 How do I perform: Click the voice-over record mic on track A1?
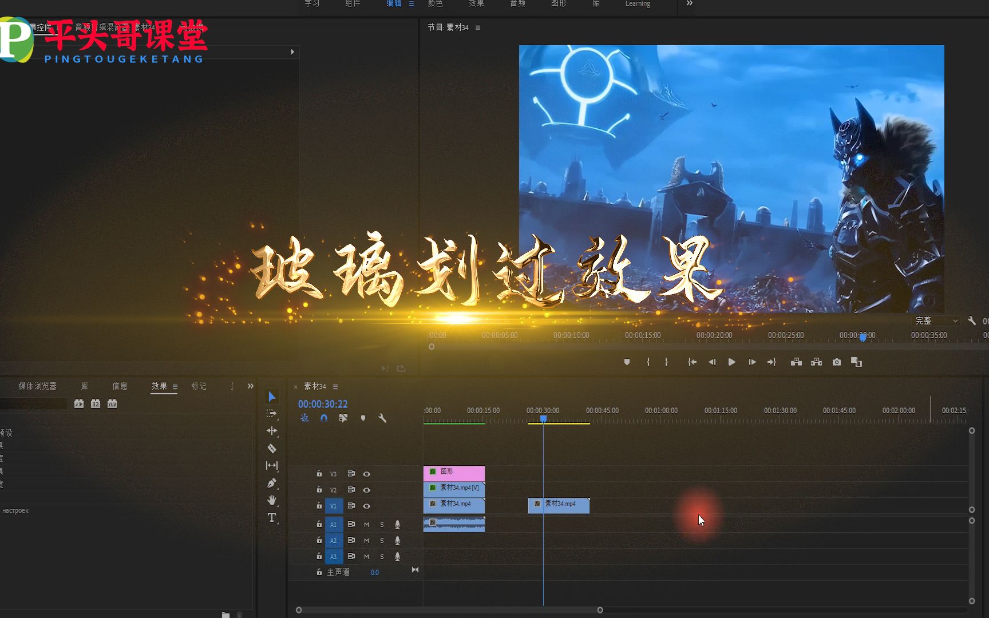point(398,524)
